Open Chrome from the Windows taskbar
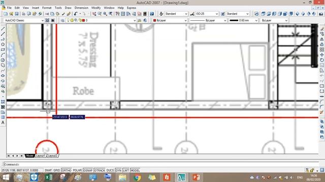 (137, 177)
